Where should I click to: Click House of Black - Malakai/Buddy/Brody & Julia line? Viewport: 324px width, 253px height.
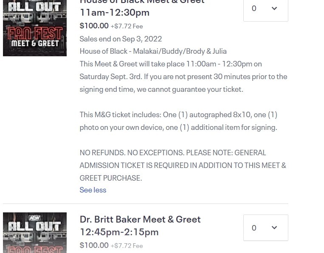pos(153,51)
